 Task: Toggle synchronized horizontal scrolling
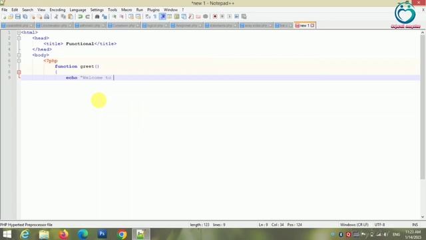pyautogui.click(x=138, y=17)
